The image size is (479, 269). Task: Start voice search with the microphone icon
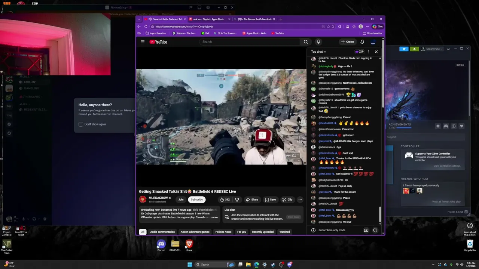(x=318, y=42)
